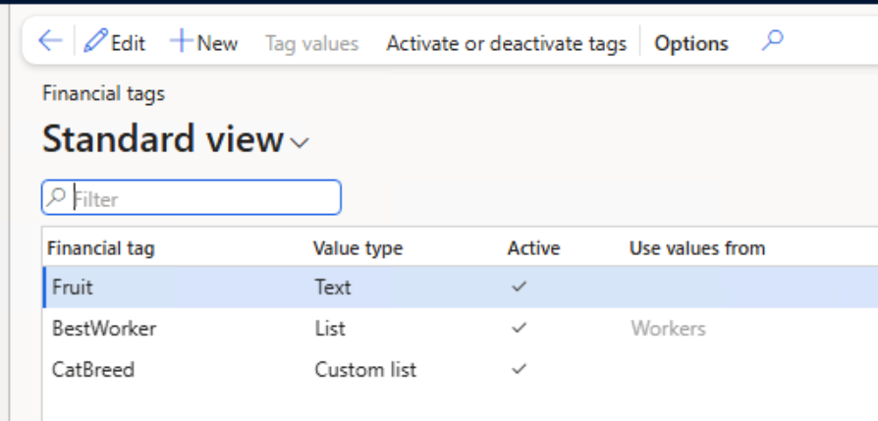The image size is (878, 421).
Task: Sort by the Active column header
Action: click(533, 248)
